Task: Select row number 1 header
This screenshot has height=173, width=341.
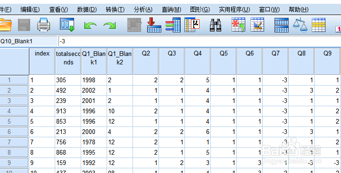Action: [14, 80]
